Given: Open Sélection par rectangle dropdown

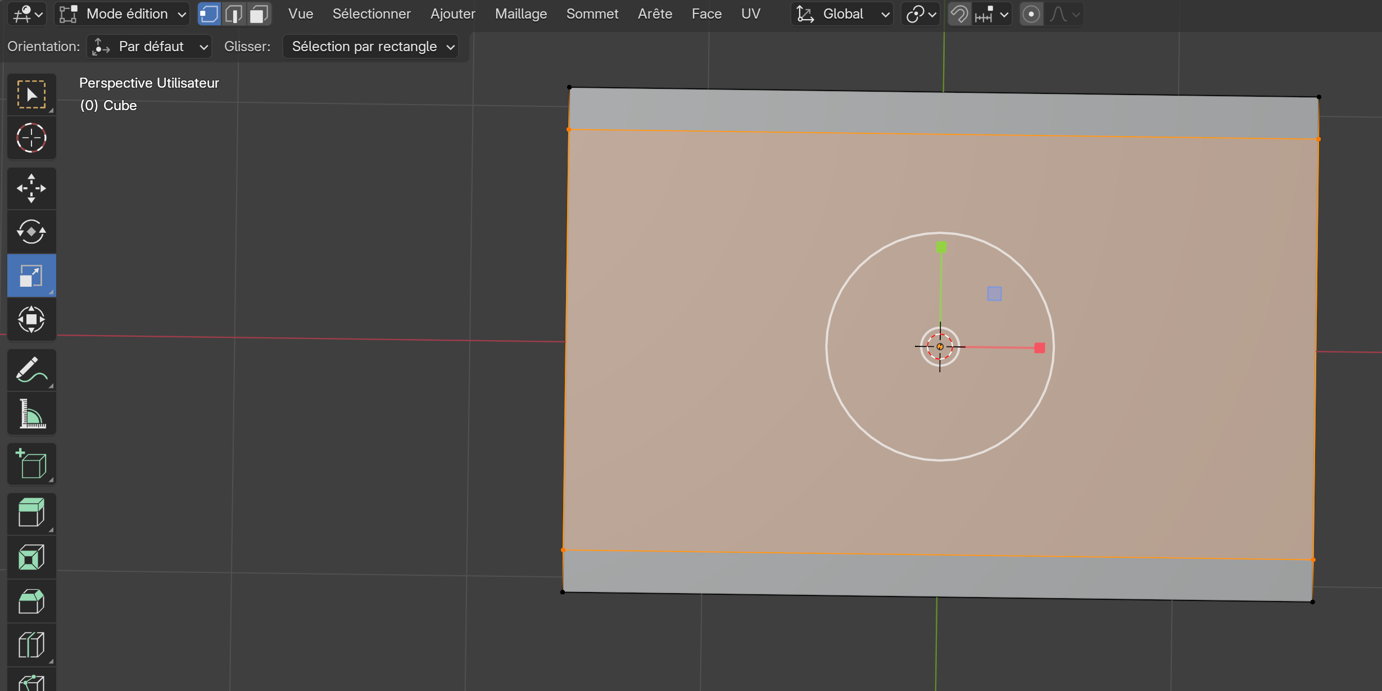Looking at the screenshot, I should [371, 47].
